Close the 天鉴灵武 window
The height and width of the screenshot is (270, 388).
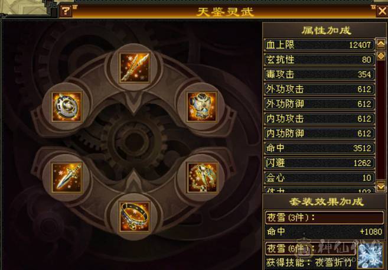pyautogui.click(x=382, y=11)
